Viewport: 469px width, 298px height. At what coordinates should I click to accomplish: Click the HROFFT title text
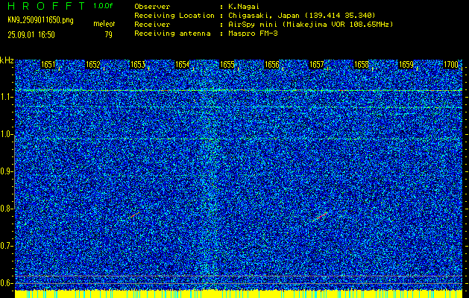pos(46,6)
